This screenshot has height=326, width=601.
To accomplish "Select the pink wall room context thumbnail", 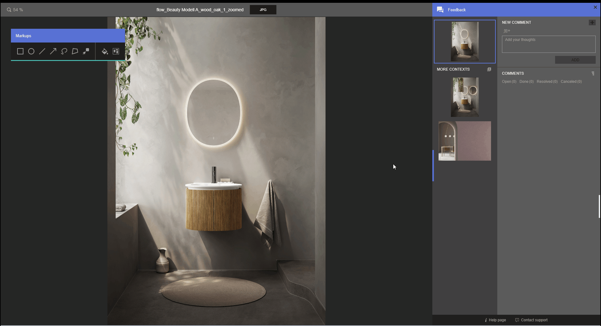I will [x=465, y=141].
